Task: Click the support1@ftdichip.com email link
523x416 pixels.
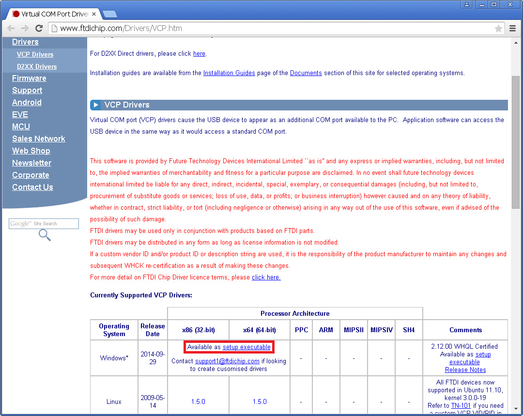Action: coord(227,361)
